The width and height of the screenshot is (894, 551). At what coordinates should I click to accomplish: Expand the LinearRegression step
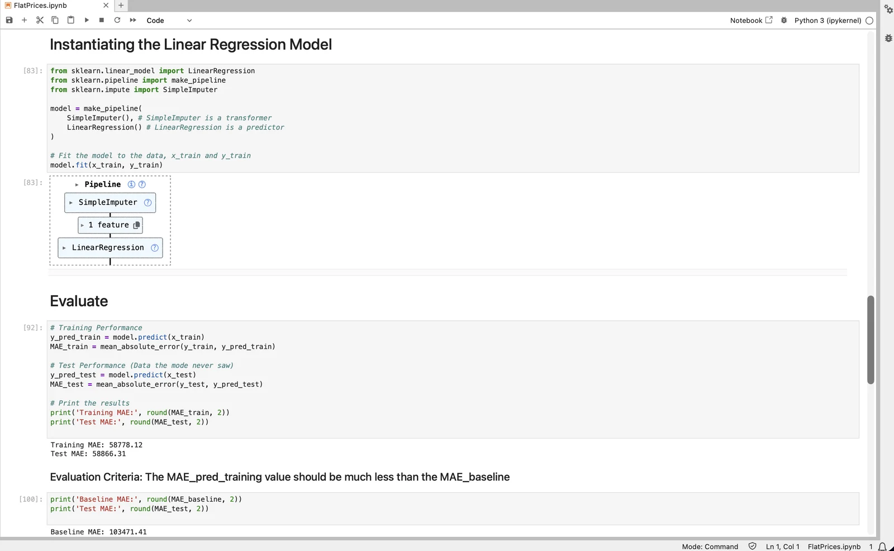[64, 248]
